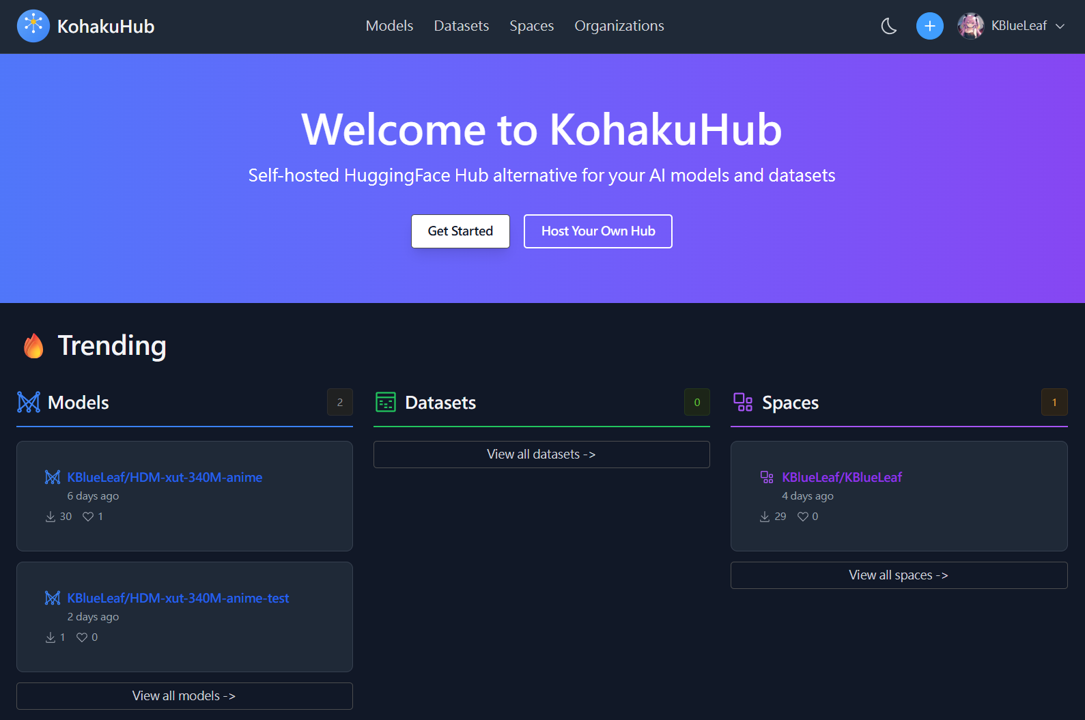The height and width of the screenshot is (720, 1085).
Task: Click the Host Your Own Hub button
Action: [597, 231]
